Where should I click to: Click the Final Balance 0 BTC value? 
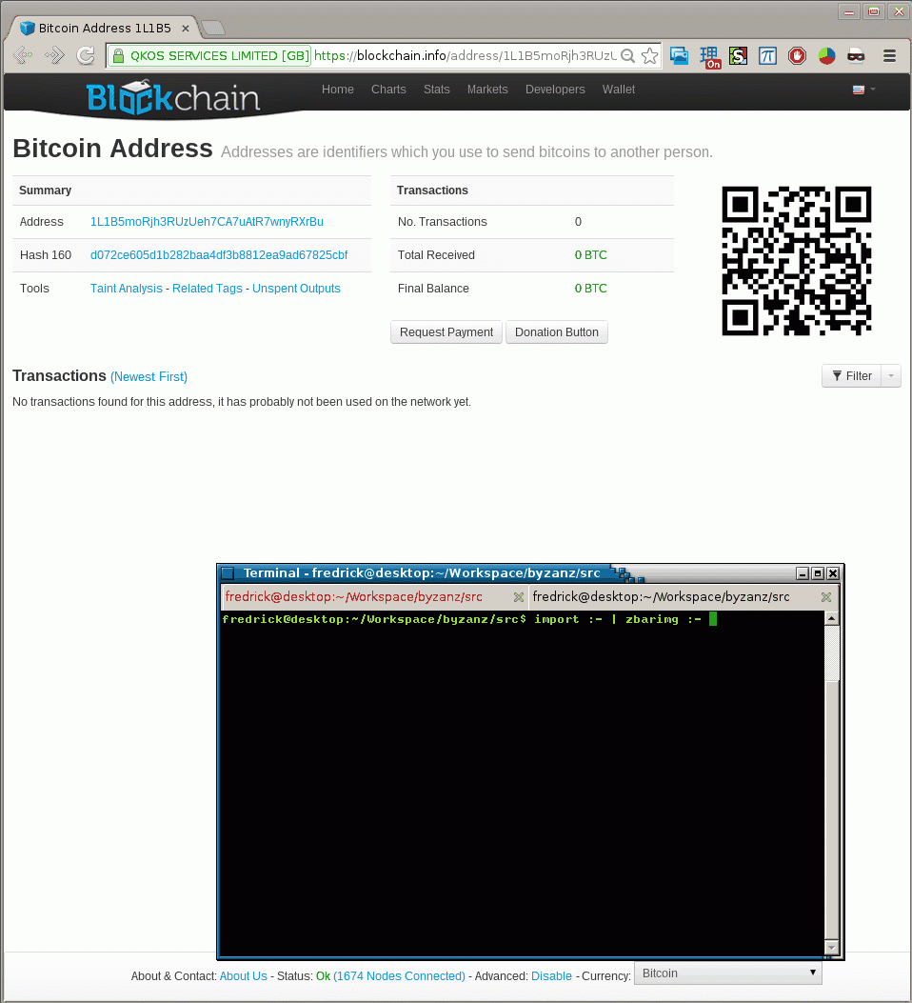(590, 289)
